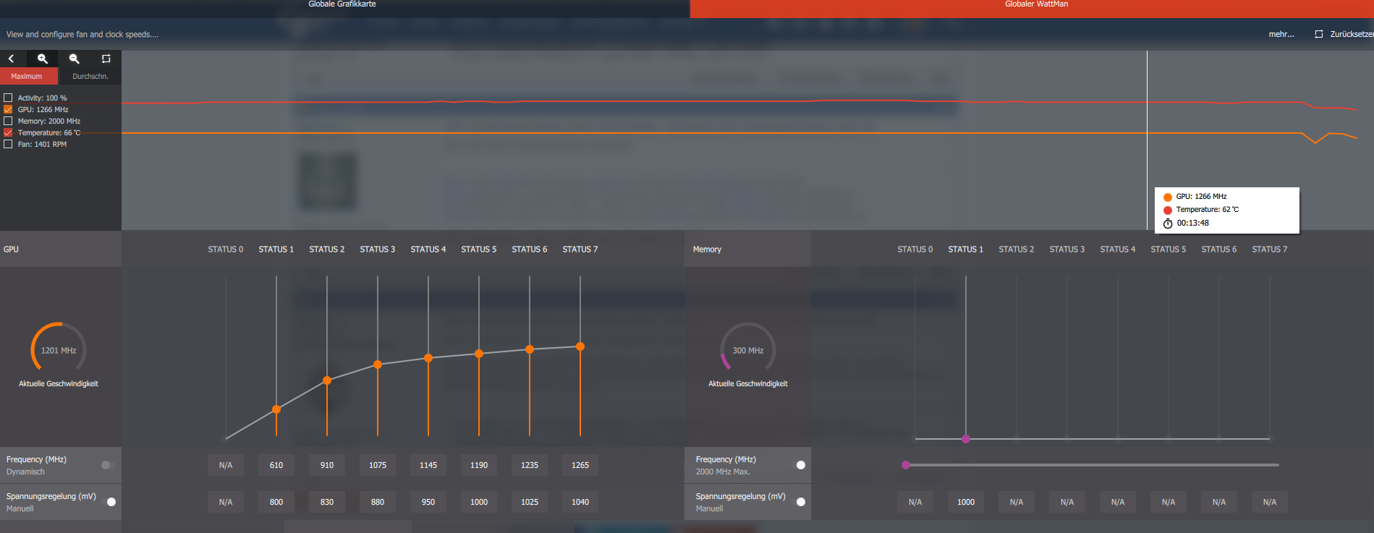
Task: Click GPU State 7 voltage field 1040
Action: (580, 502)
